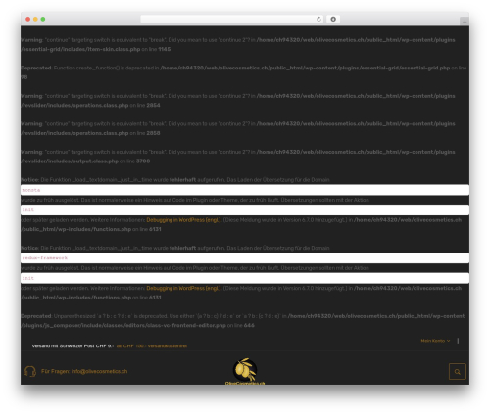
Task: Click the 'revslider/includes/output.class.php' path text
Action: click(x=70, y=161)
